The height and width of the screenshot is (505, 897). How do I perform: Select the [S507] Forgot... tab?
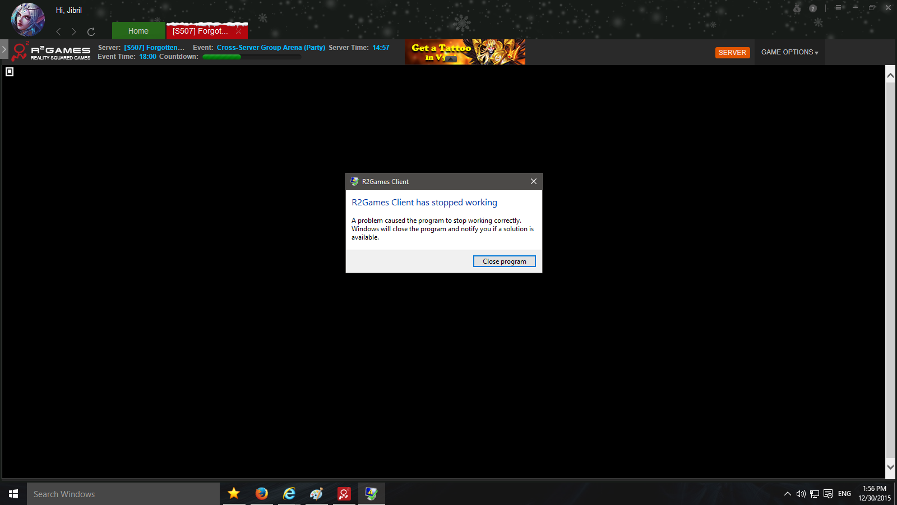(x=200, y=31)
